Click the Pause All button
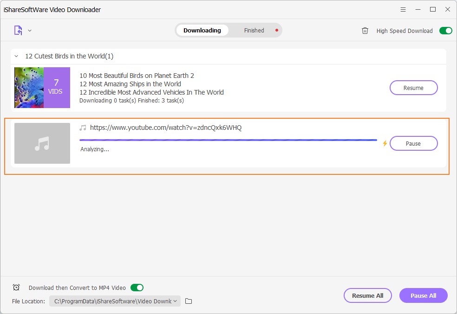 coord(424,295)
